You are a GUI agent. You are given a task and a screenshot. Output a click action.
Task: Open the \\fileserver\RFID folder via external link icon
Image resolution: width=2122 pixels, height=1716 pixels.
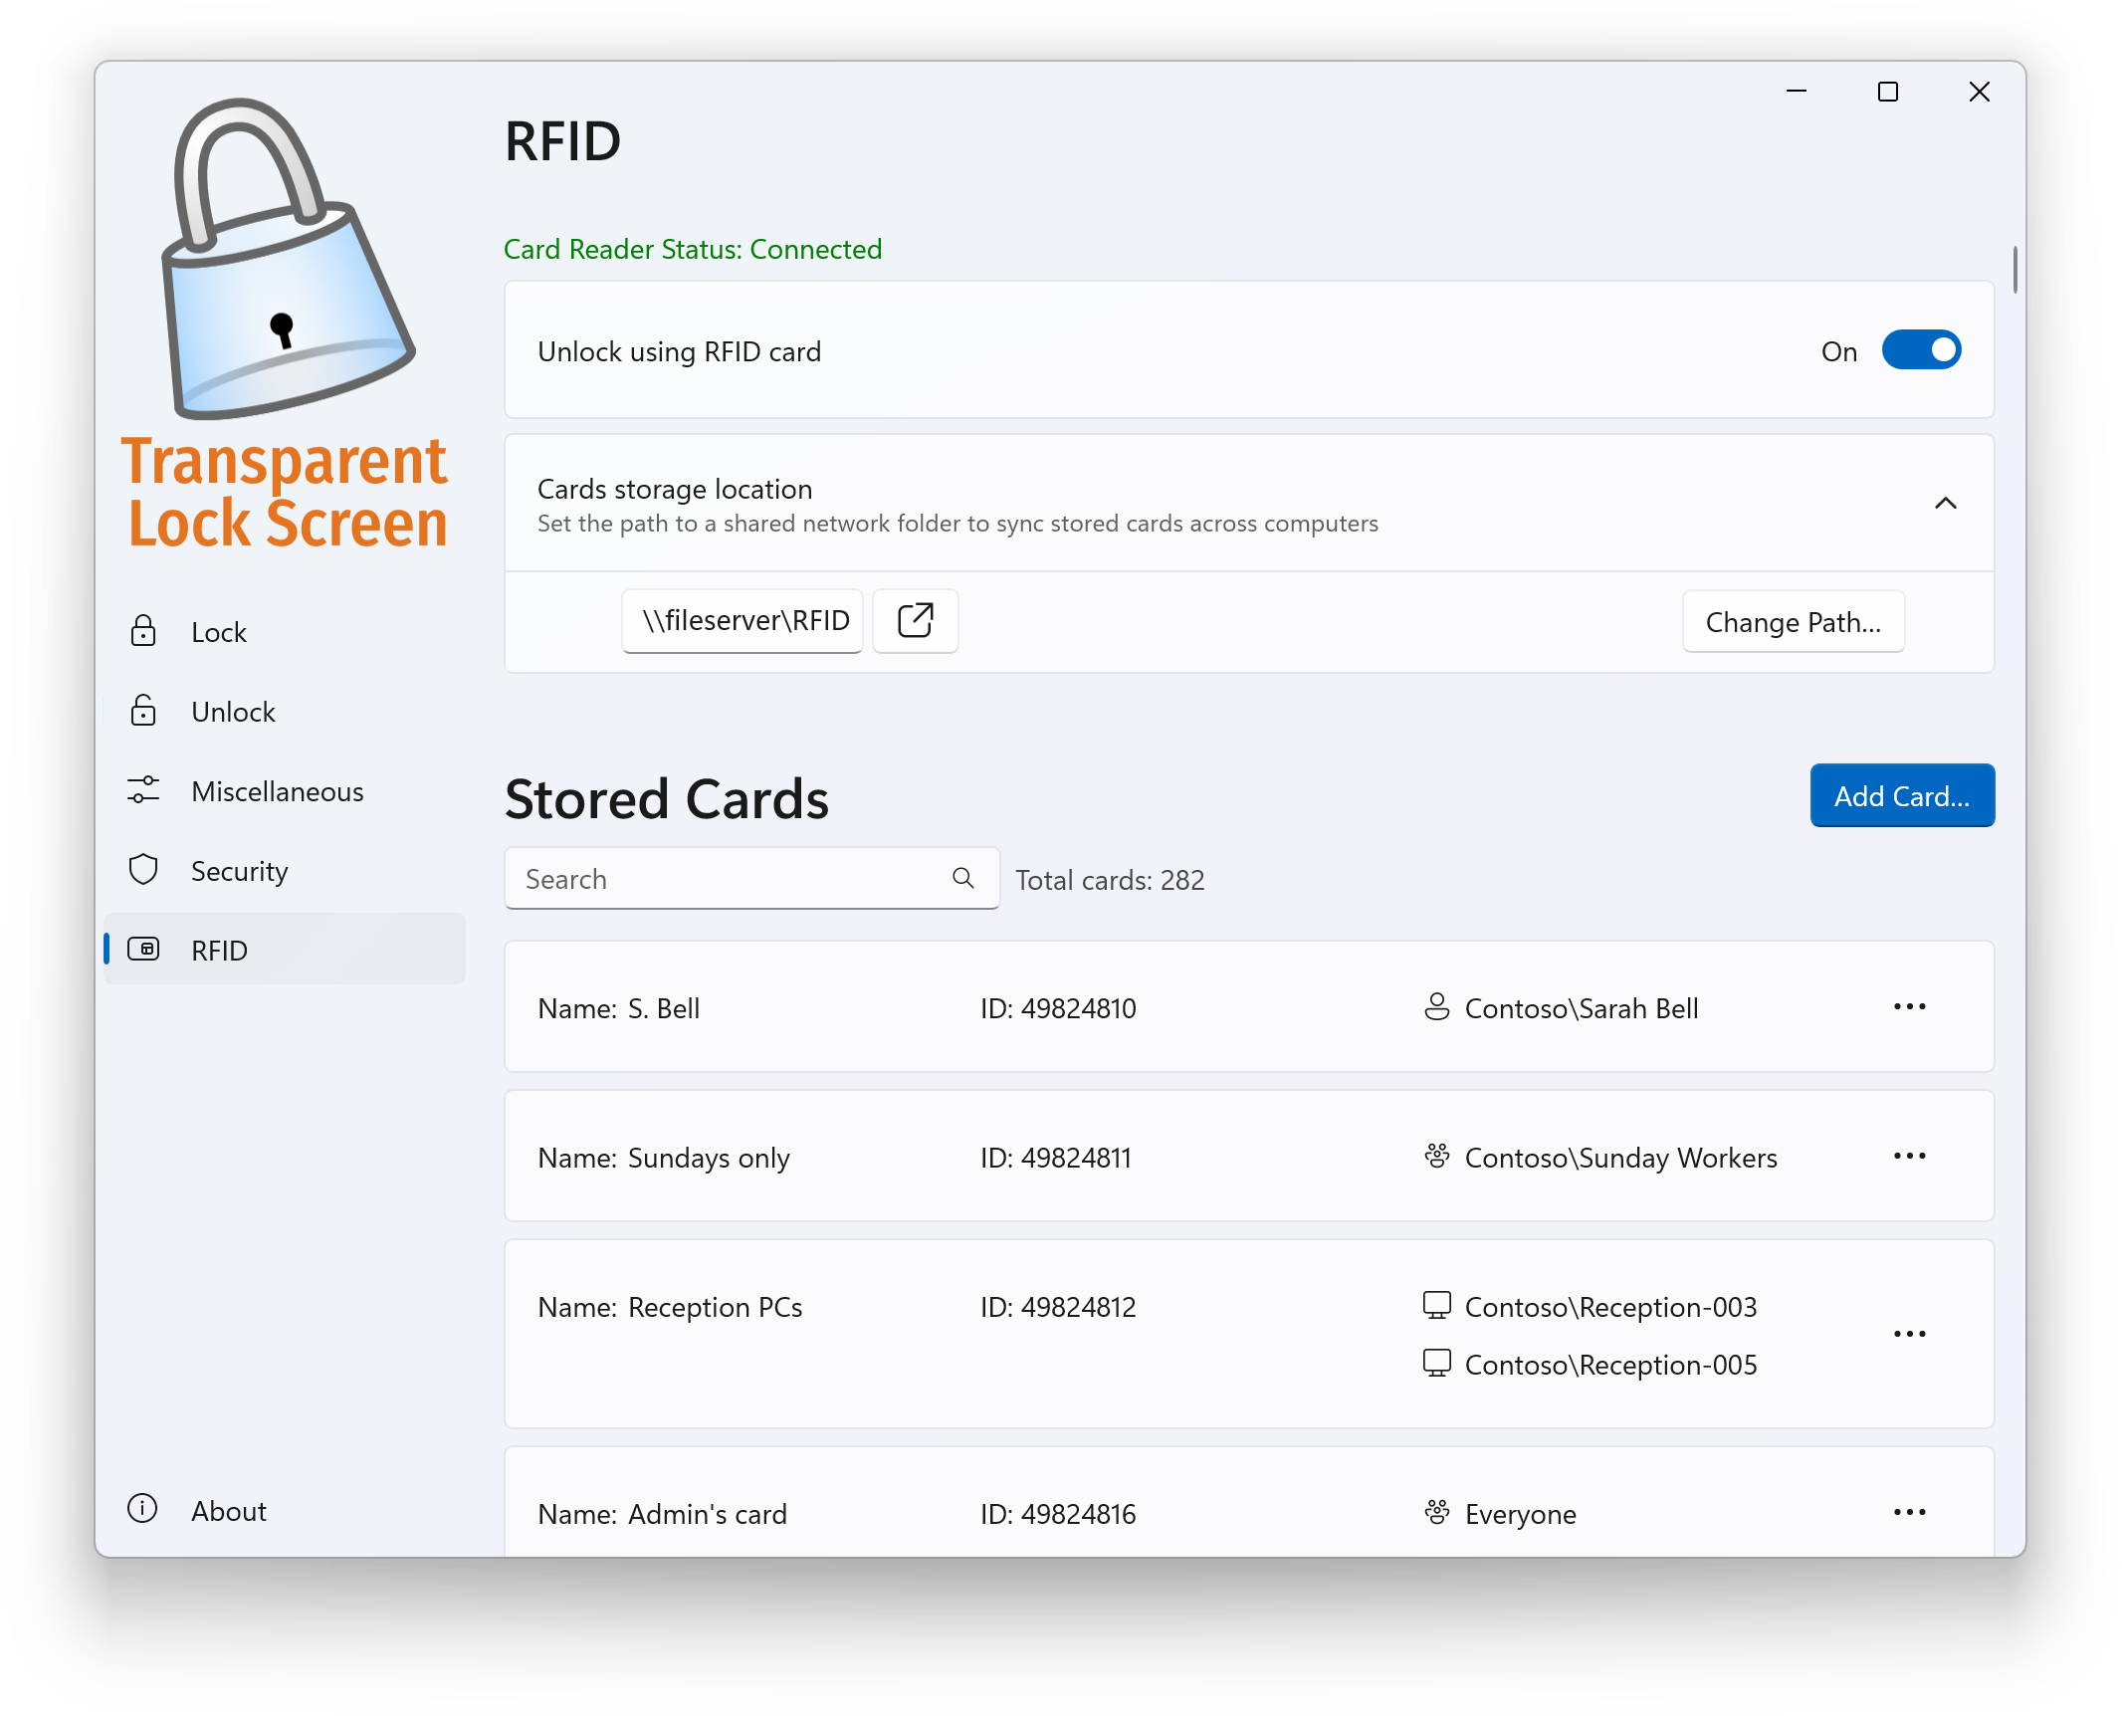(914, 620)
